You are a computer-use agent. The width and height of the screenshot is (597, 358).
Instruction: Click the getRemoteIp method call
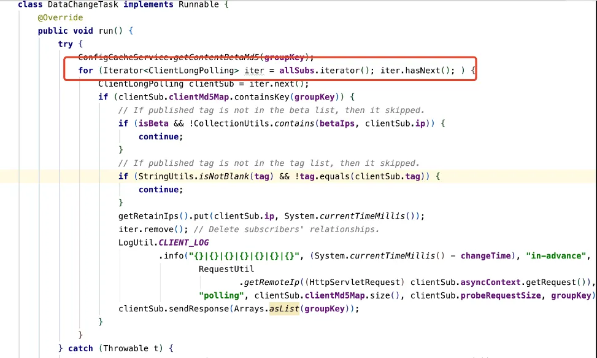click(272, 282)
